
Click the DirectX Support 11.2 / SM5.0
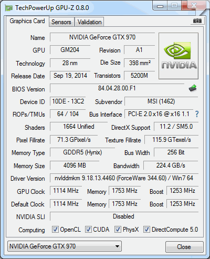[x=176, y=127]
